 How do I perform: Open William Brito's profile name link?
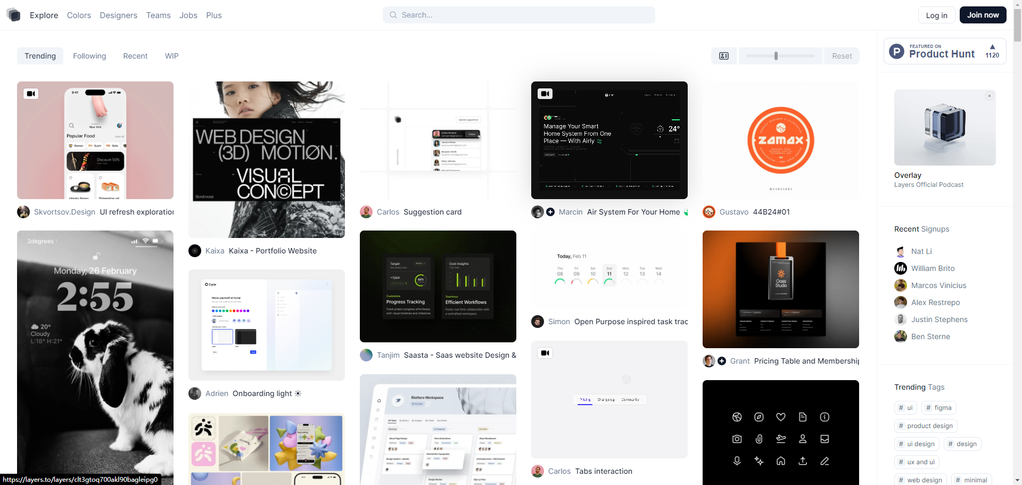coord(933,268)
